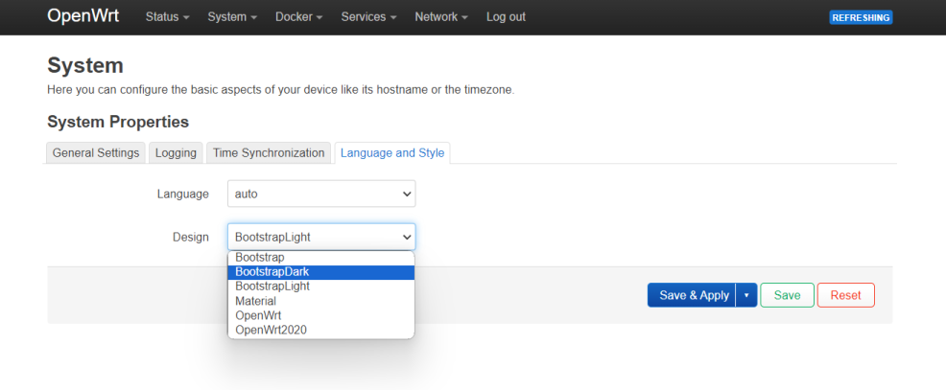Expand the Network menu
Screen dimensions: 946x390
441,17
